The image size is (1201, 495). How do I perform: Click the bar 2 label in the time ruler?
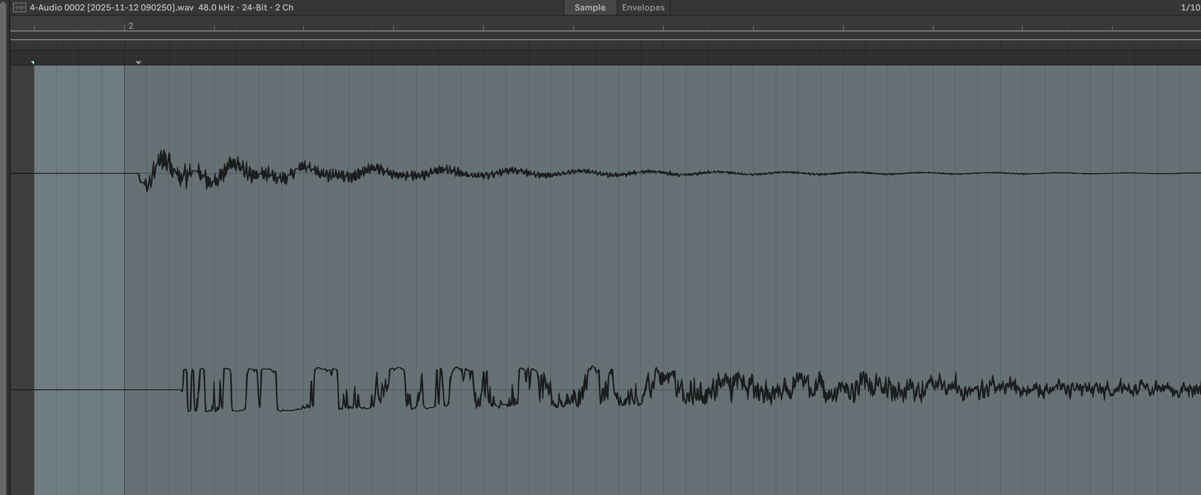coord(131,26)
